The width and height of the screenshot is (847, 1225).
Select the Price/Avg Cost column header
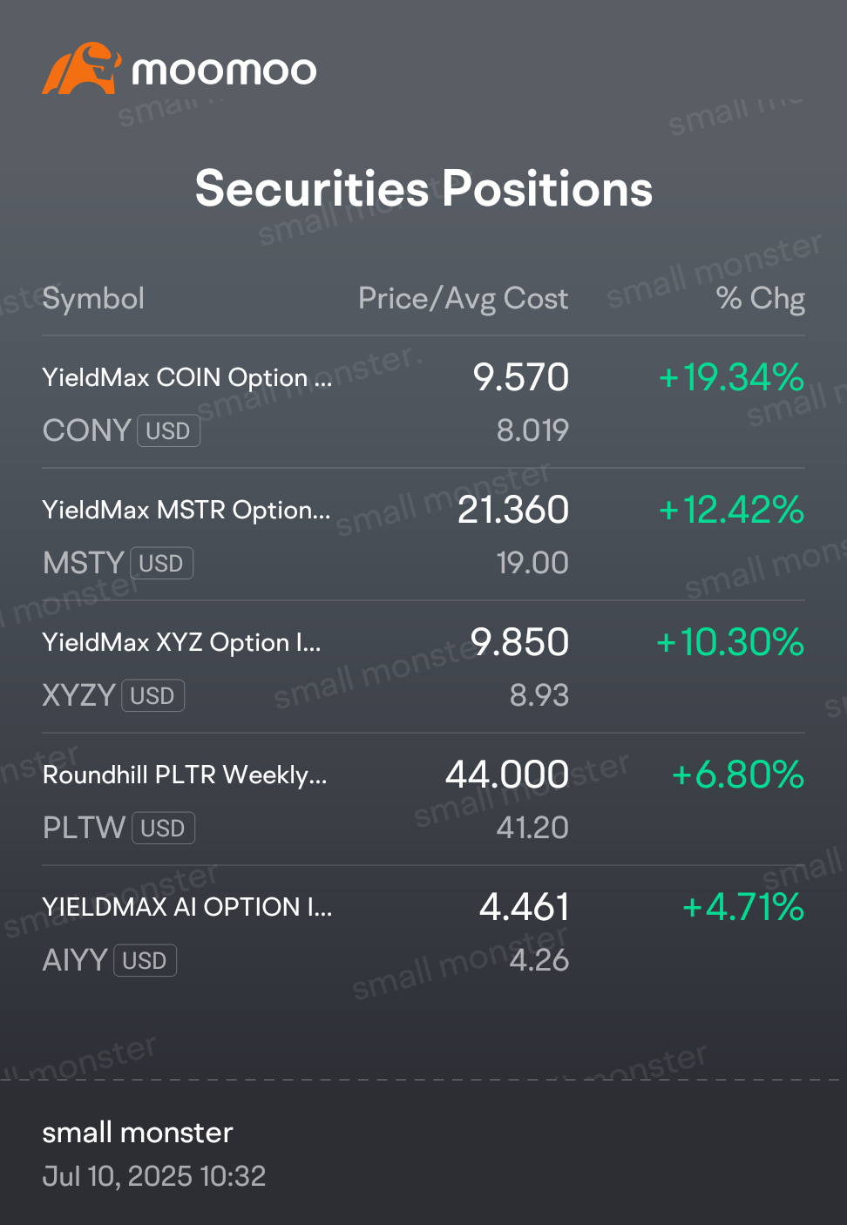tap(463, 299)
